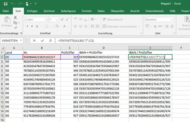Click inside the formula bar text
Viewport: 190px width, 122px height.
76,41
